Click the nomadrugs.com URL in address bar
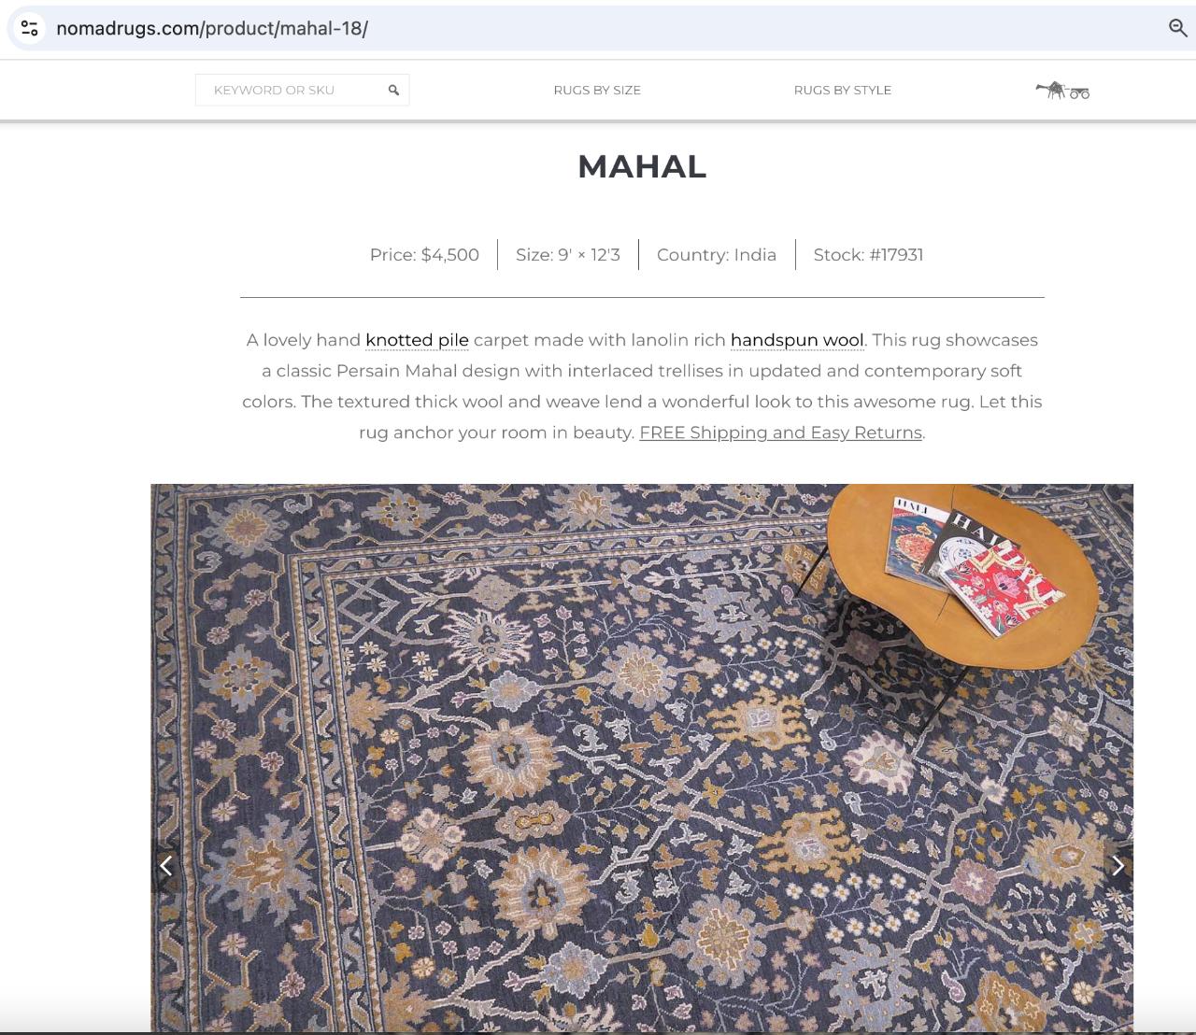This screenshot has height=1035, width=1196. [x=212, y=28]
